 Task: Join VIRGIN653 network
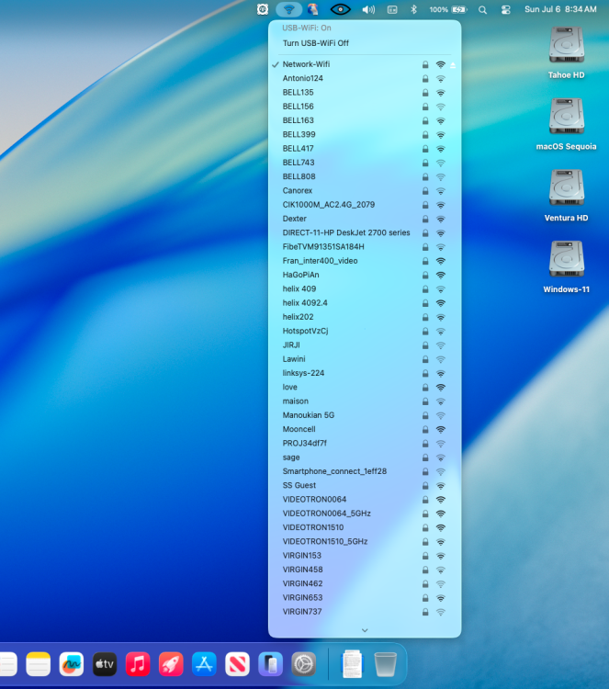365,598
